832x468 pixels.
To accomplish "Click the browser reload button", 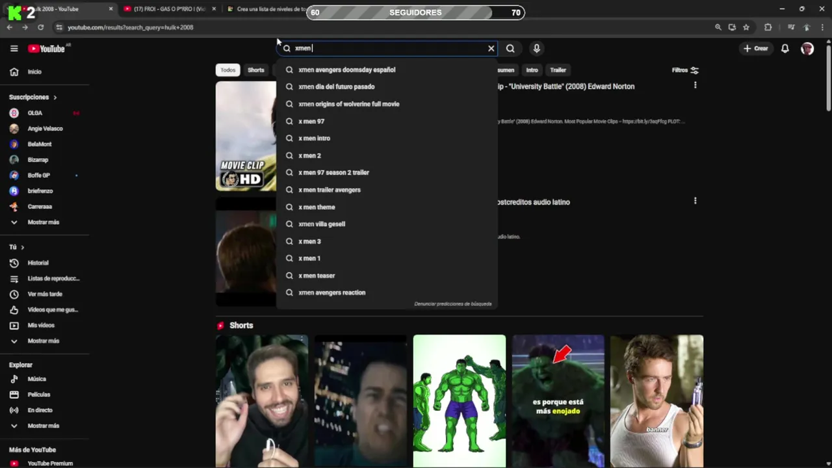I will [x=40, y=27].
